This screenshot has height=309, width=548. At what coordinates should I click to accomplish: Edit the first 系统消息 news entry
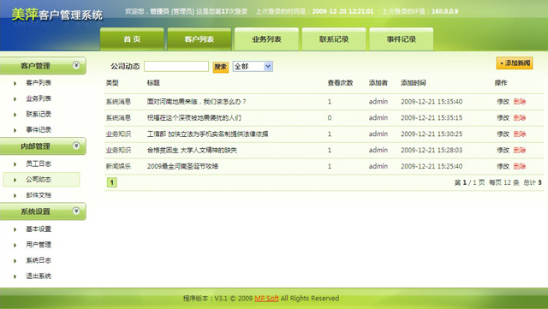click(x=503, y=102)
